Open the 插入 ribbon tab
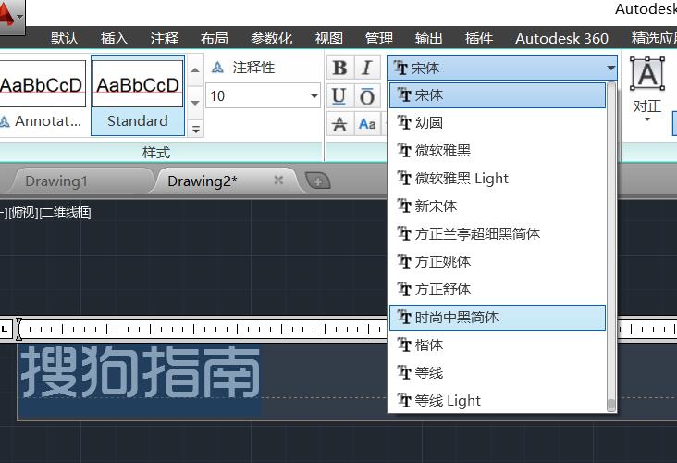The width and height of the screenshot is (677, 463). tap(115, 39)
